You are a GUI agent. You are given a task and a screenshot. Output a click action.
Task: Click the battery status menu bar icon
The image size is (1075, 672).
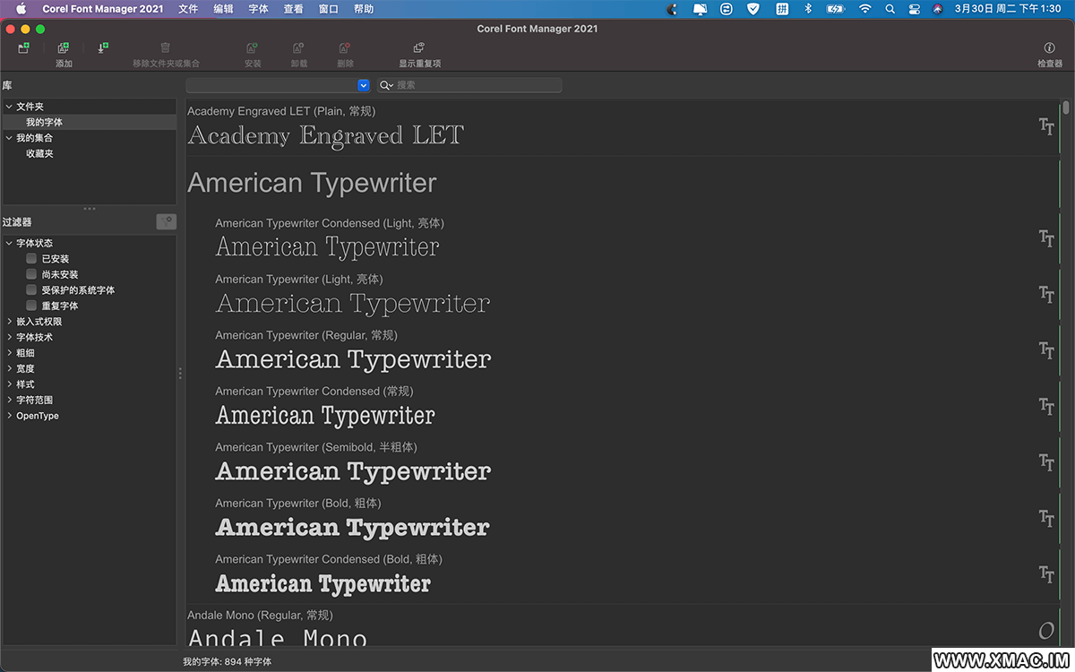coord(835,8)
